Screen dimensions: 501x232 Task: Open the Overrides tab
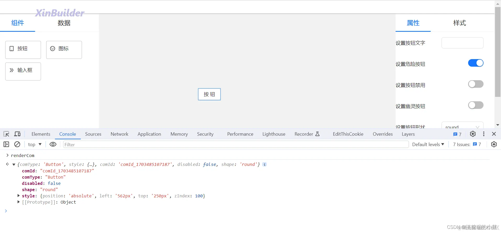click(383, 134)
